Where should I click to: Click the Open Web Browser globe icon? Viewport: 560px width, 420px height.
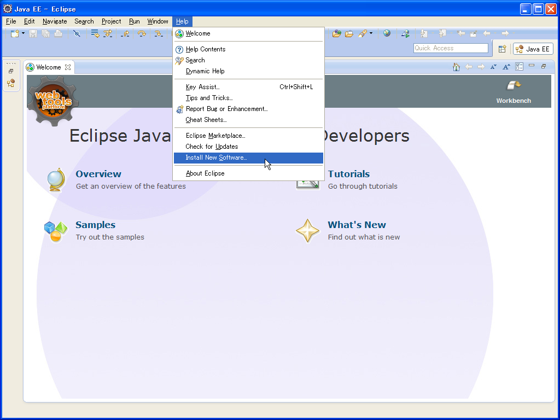click(387, 33)
